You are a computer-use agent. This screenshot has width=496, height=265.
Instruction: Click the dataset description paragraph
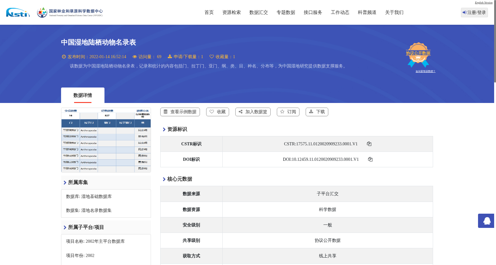tap(208, 66)
